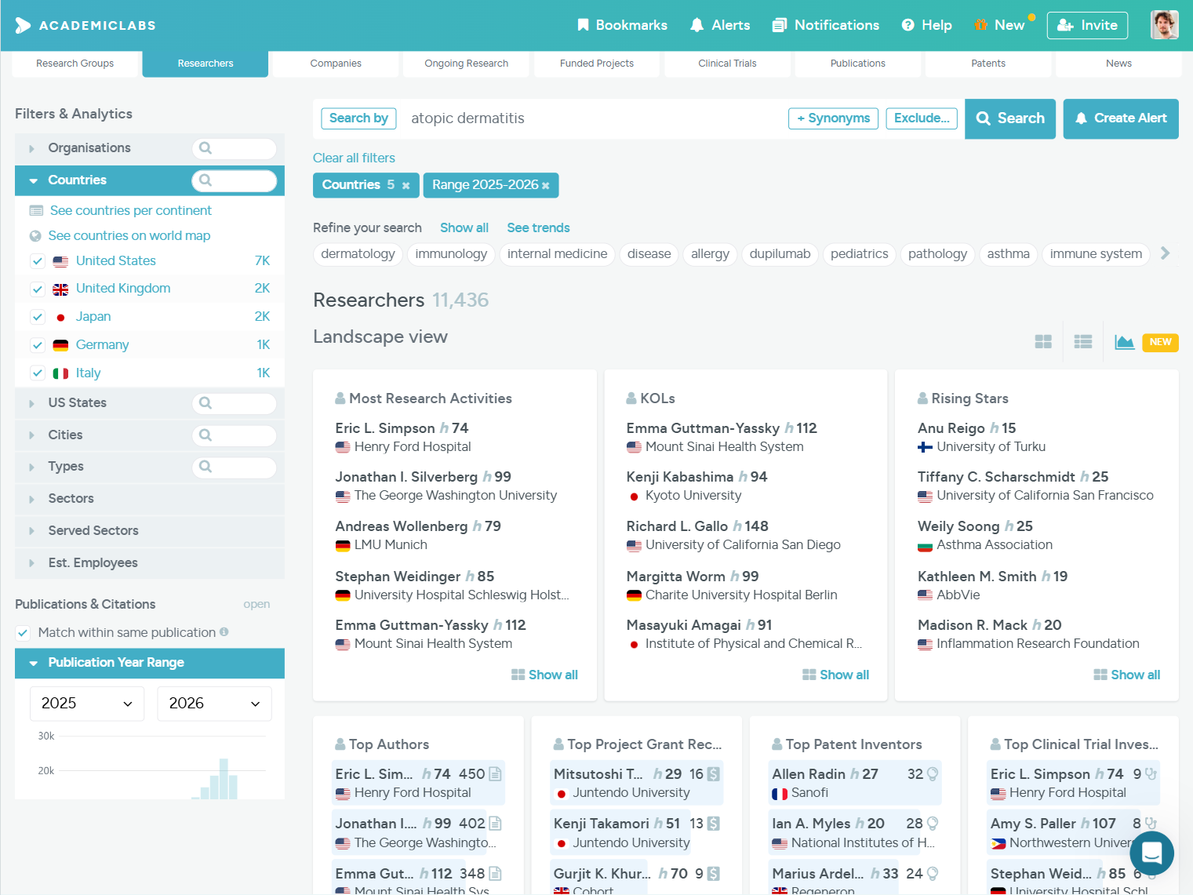
Task: Uncheck the Japan country filter
Action: pyautogui.click(x=38, y=317)
